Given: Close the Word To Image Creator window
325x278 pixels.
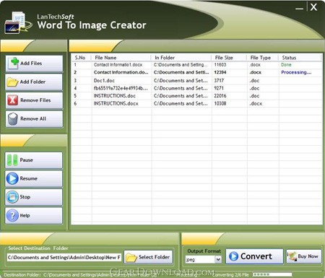Looking at the screenshot, I should point(313,7).
